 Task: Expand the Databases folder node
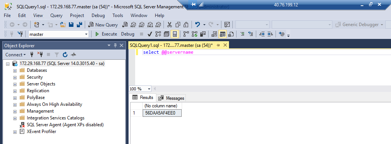(x=15, y=71)
